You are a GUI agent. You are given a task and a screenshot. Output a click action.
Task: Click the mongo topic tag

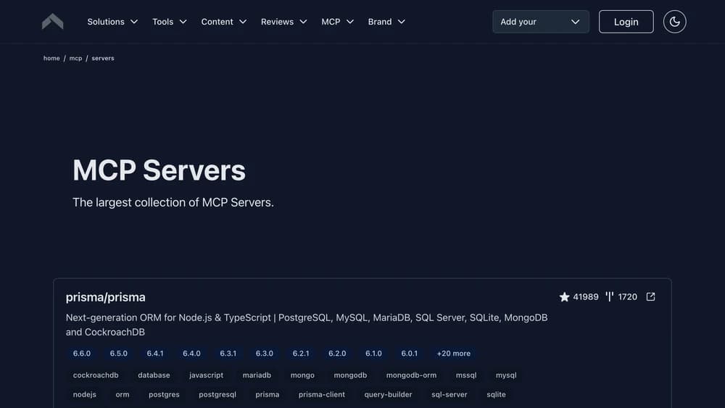click(302, 375)
